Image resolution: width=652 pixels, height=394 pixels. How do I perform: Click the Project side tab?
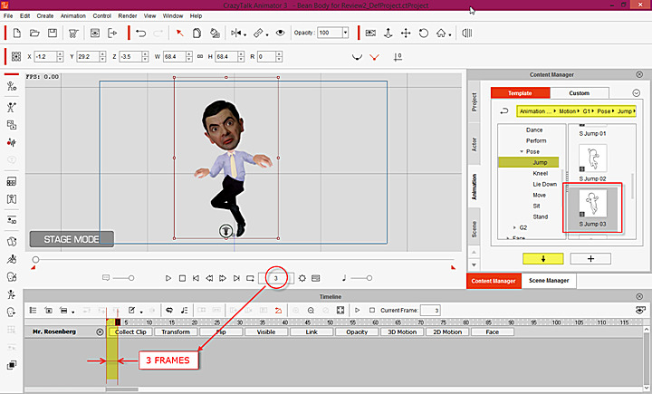474,102
